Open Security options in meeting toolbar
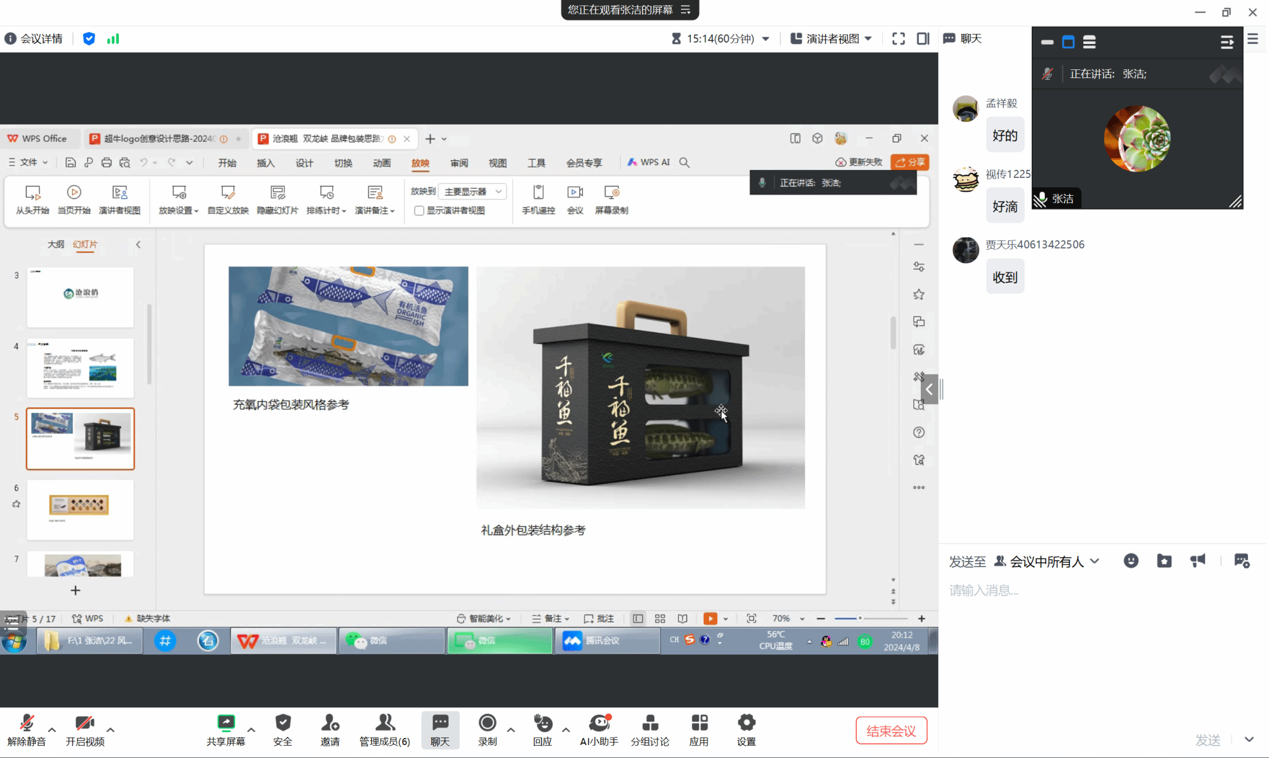This screenshot has height=758, width=1269. pyautogui.click(x=283, y=729)
